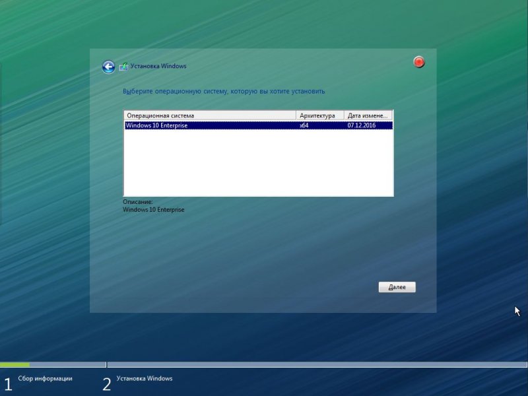Click the Описание: label

point(137,202)
